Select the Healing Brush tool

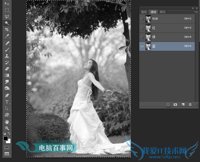7,43
